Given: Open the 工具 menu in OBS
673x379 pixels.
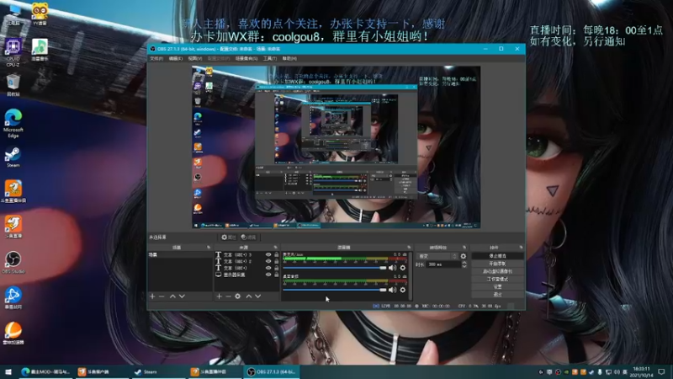Looking at the screenshot, I should (x=270, y=58).
